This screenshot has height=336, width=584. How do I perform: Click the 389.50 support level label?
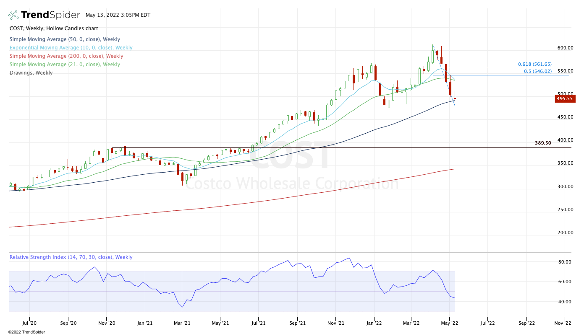[543, 143]
